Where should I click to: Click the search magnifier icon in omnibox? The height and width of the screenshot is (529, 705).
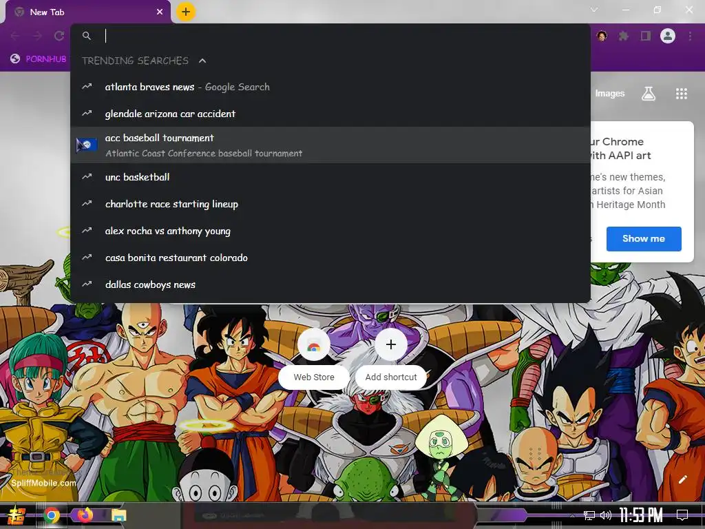point(87,36)
